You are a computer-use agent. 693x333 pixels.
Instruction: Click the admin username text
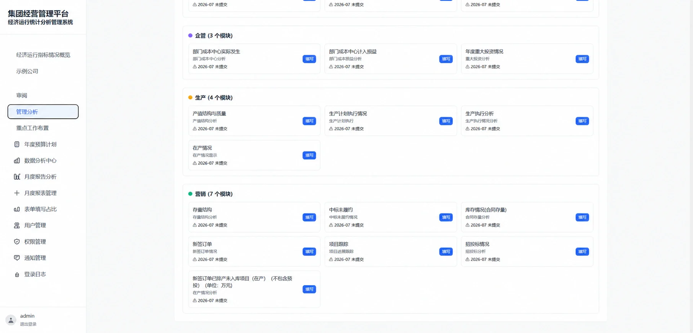[27, 316]
